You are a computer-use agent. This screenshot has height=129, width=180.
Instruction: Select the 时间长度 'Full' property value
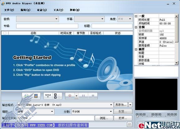[167, 20]
